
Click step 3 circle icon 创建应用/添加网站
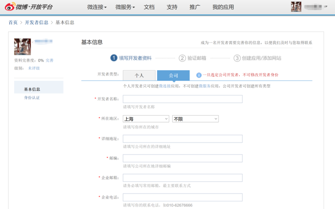coord(237,58)
